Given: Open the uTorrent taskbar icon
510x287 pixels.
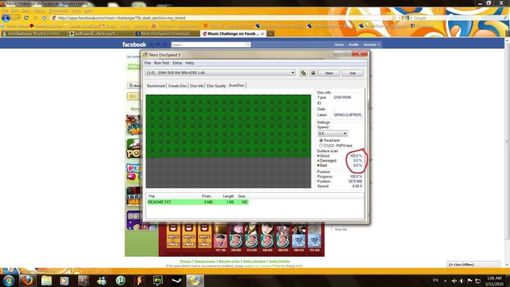Looking at the screenshot, I should coord(121,281).
